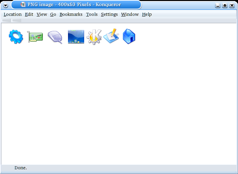Click the "Done." status bar text

tap(21, 168)
